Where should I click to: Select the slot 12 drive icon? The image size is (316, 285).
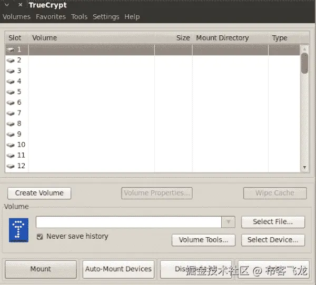[x=11, y=166]
